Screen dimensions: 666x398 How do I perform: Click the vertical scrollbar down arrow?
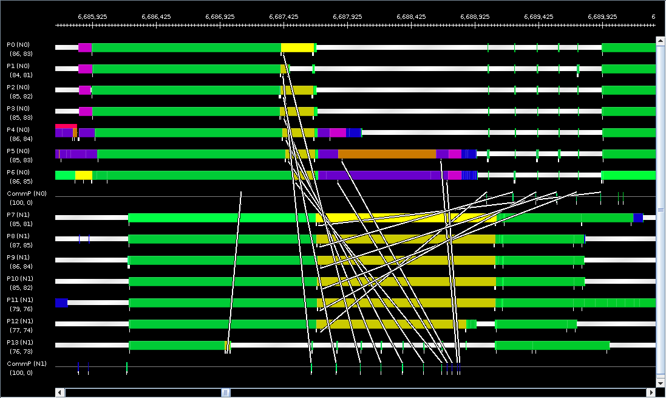coord(660,383)
